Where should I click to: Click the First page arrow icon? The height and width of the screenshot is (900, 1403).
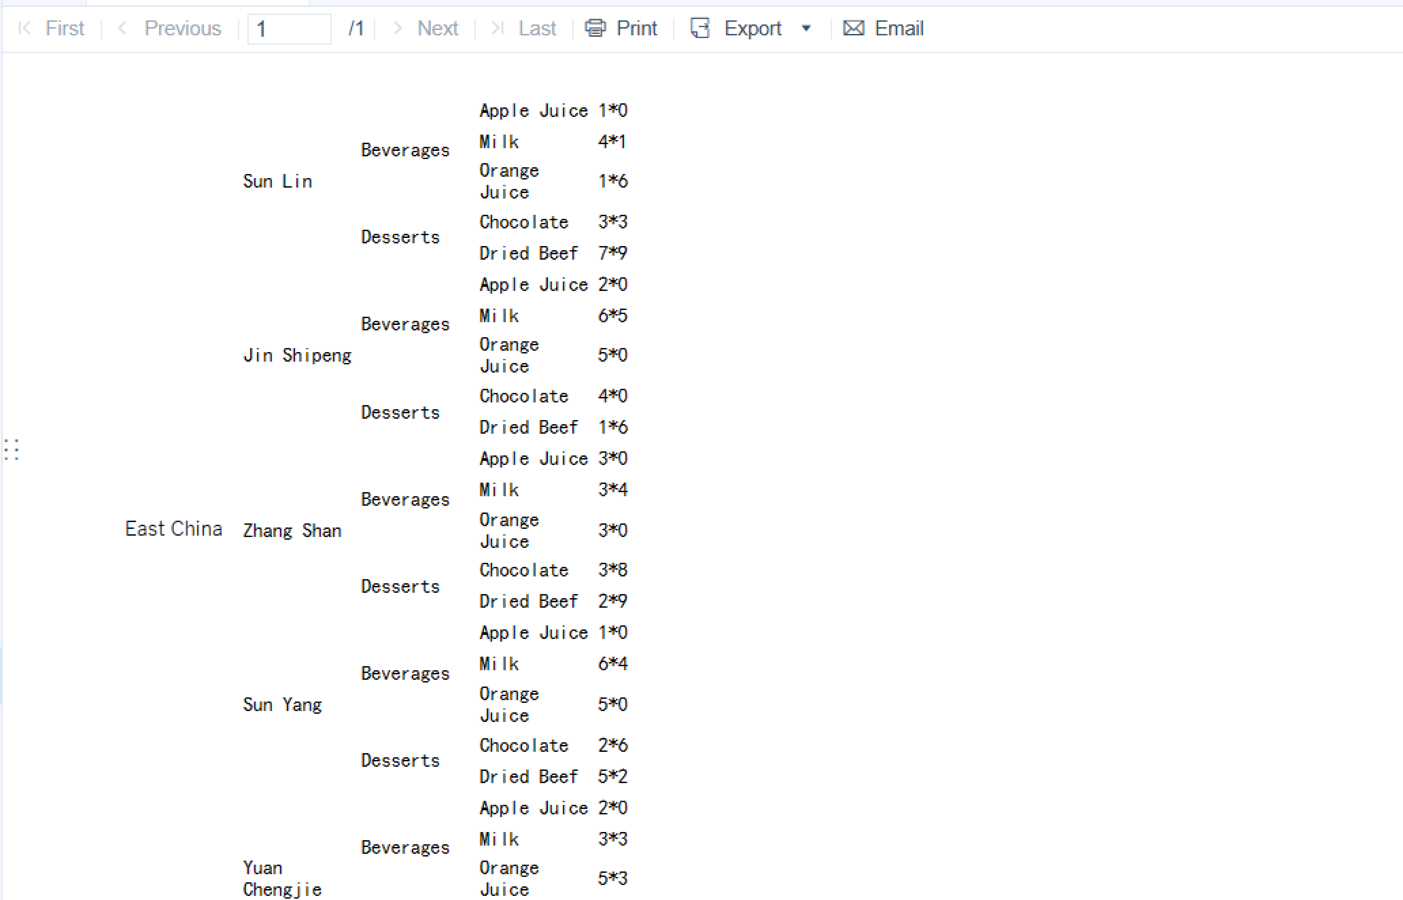(24, 28)
